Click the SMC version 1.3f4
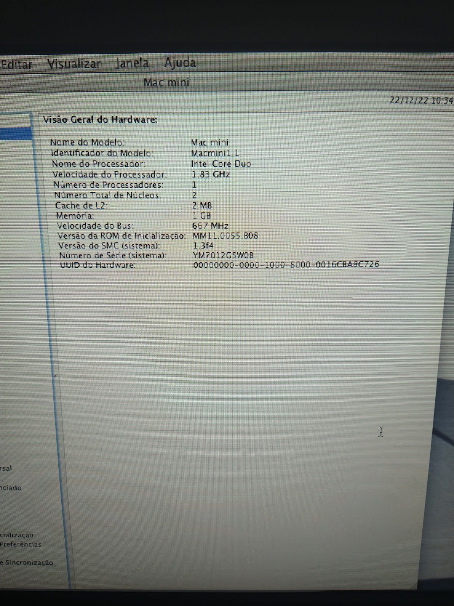The height and width of the screenshot is (606, 454). point(203,245)
